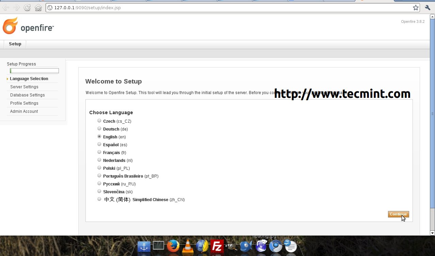Image resolution: width=435 pixels, height=256 pixels.
Task: Launch FileZilla from the dock
Action: coord(217,246)
